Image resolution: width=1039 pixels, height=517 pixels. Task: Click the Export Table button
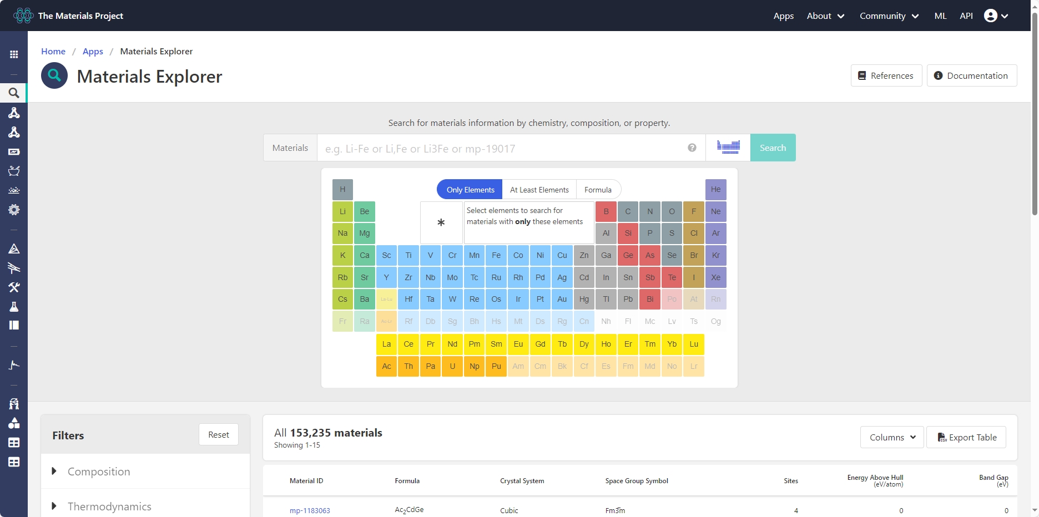pyautogui.click(x=966, y=437)
